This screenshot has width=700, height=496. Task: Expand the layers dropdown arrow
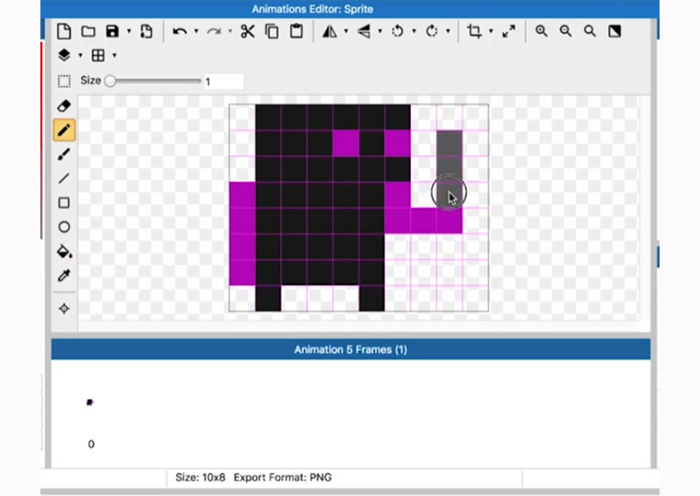[x=81, y=55]
